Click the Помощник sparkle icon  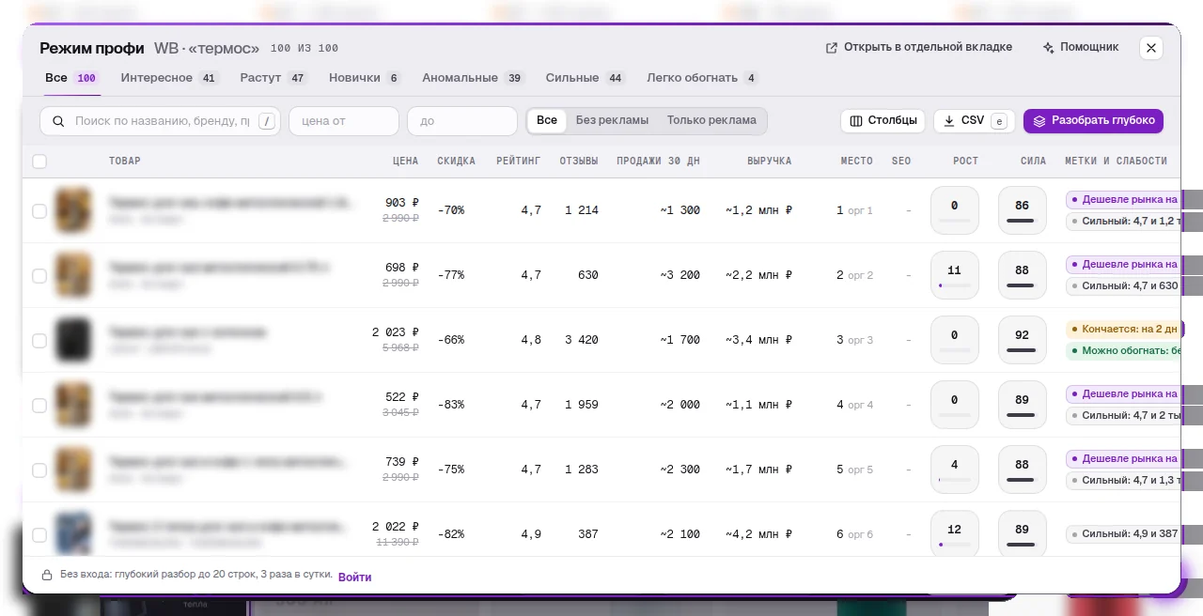click(x=1048, y=47)
